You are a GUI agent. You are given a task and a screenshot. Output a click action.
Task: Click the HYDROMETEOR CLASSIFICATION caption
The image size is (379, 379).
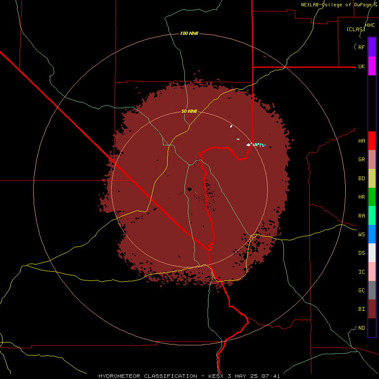pyautogui.click(x=148, y=376)
